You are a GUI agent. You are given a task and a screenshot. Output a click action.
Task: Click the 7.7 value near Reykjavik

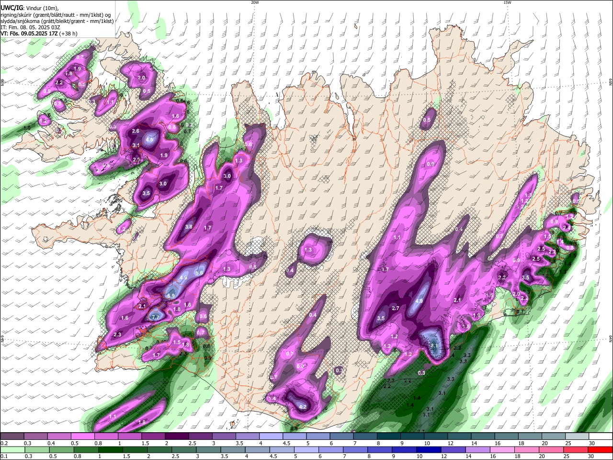pos(155,317)
